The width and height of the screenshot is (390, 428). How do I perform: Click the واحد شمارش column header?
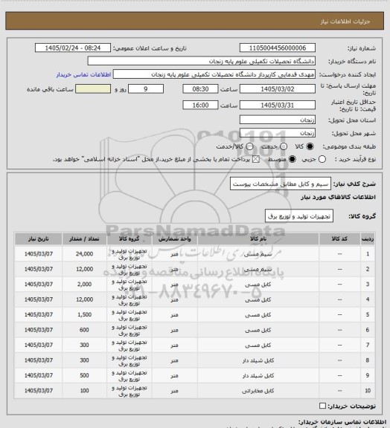[174, 239]
